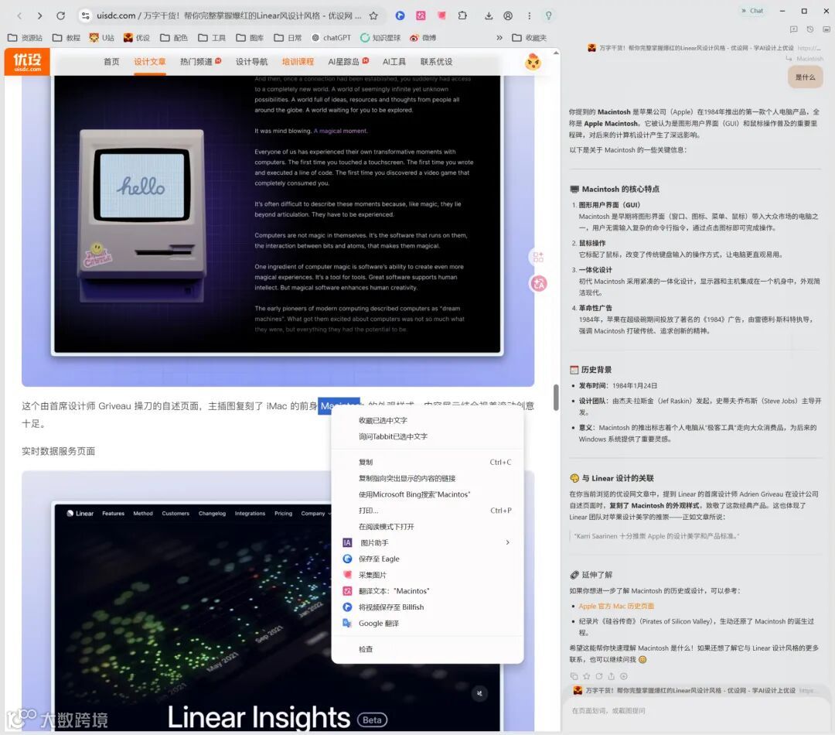The height and width of the screenshot is (735, 835).
Task: Open the Extensions puzzle icon
Action: click(462, 16)
